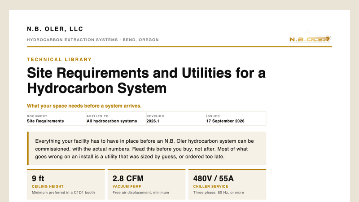
Task: Click the 'Site Requirements' document value
Action: [x=45, y=121]
